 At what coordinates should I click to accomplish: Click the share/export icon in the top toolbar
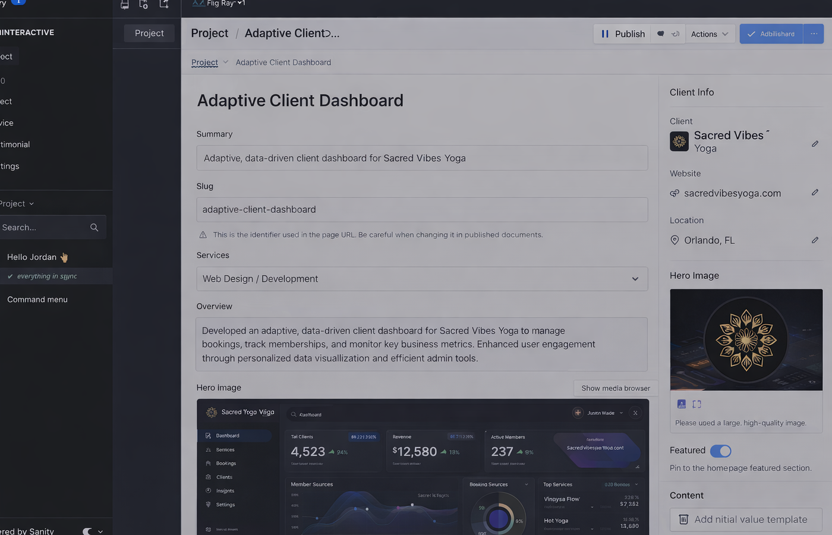click(x=163, y=4)
